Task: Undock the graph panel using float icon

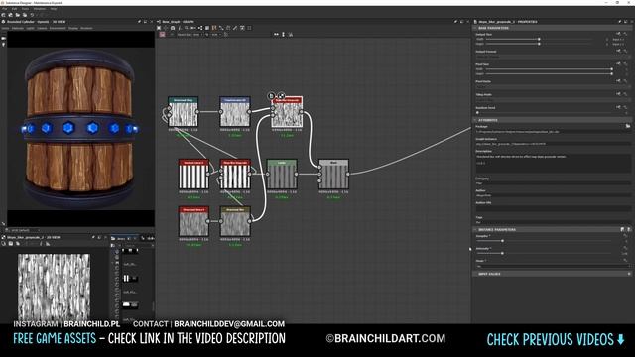Action: [462, 22]
